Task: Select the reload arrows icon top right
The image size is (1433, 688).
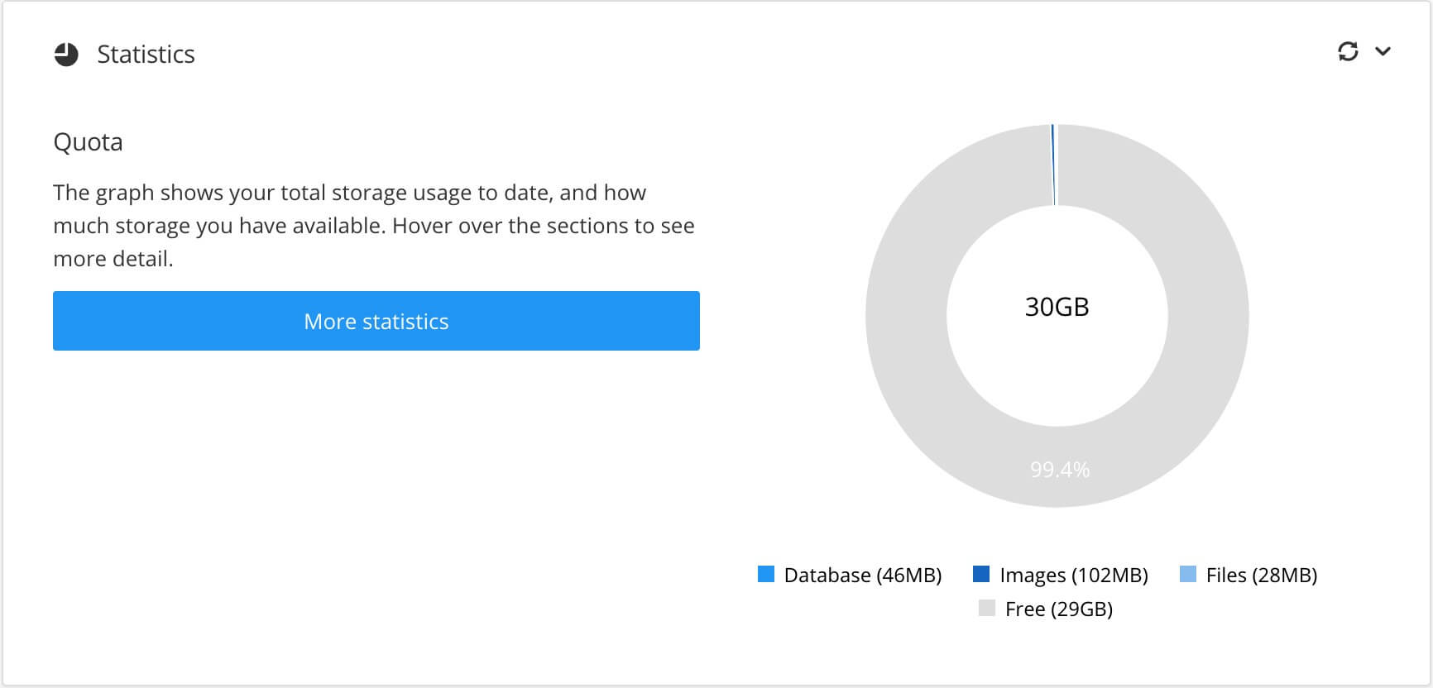Action: [x=1349, y=51]
